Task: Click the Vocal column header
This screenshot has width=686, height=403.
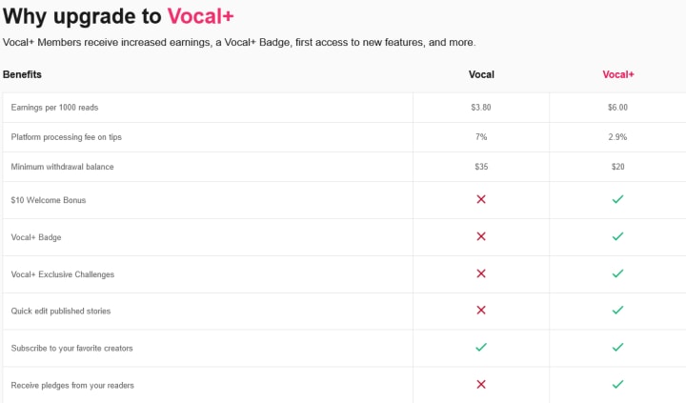Action: click(x=481, y=74)
